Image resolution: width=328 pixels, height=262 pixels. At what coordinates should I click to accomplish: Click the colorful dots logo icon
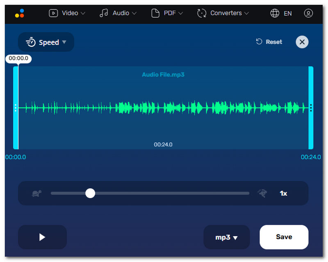click(x=20, y=14)
